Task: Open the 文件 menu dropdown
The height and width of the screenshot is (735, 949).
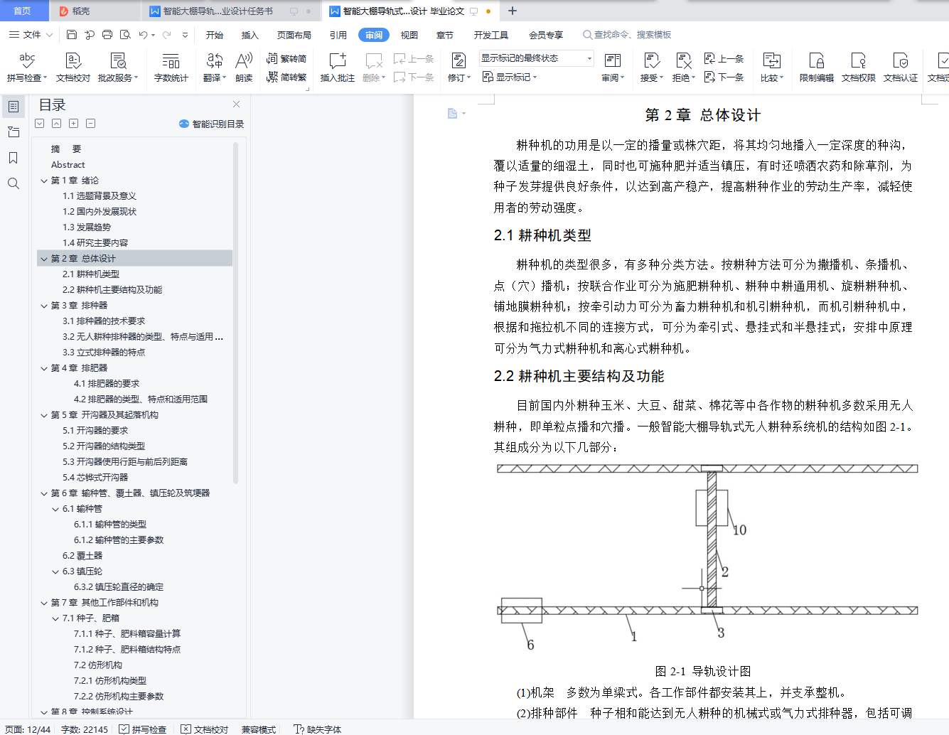Action: 31,35
